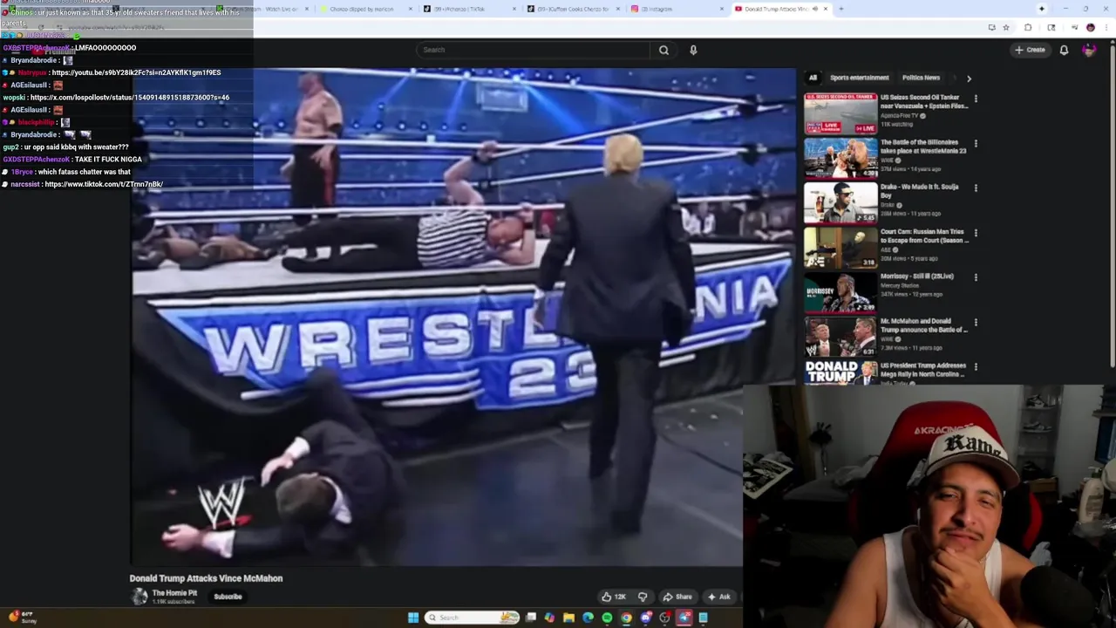Image resolution: width=1116 pixels, height=628 pixels.
Task: Open Battle of the Billionaires video thumbnail
Action: pyautogui.click(x=840, y=158)
